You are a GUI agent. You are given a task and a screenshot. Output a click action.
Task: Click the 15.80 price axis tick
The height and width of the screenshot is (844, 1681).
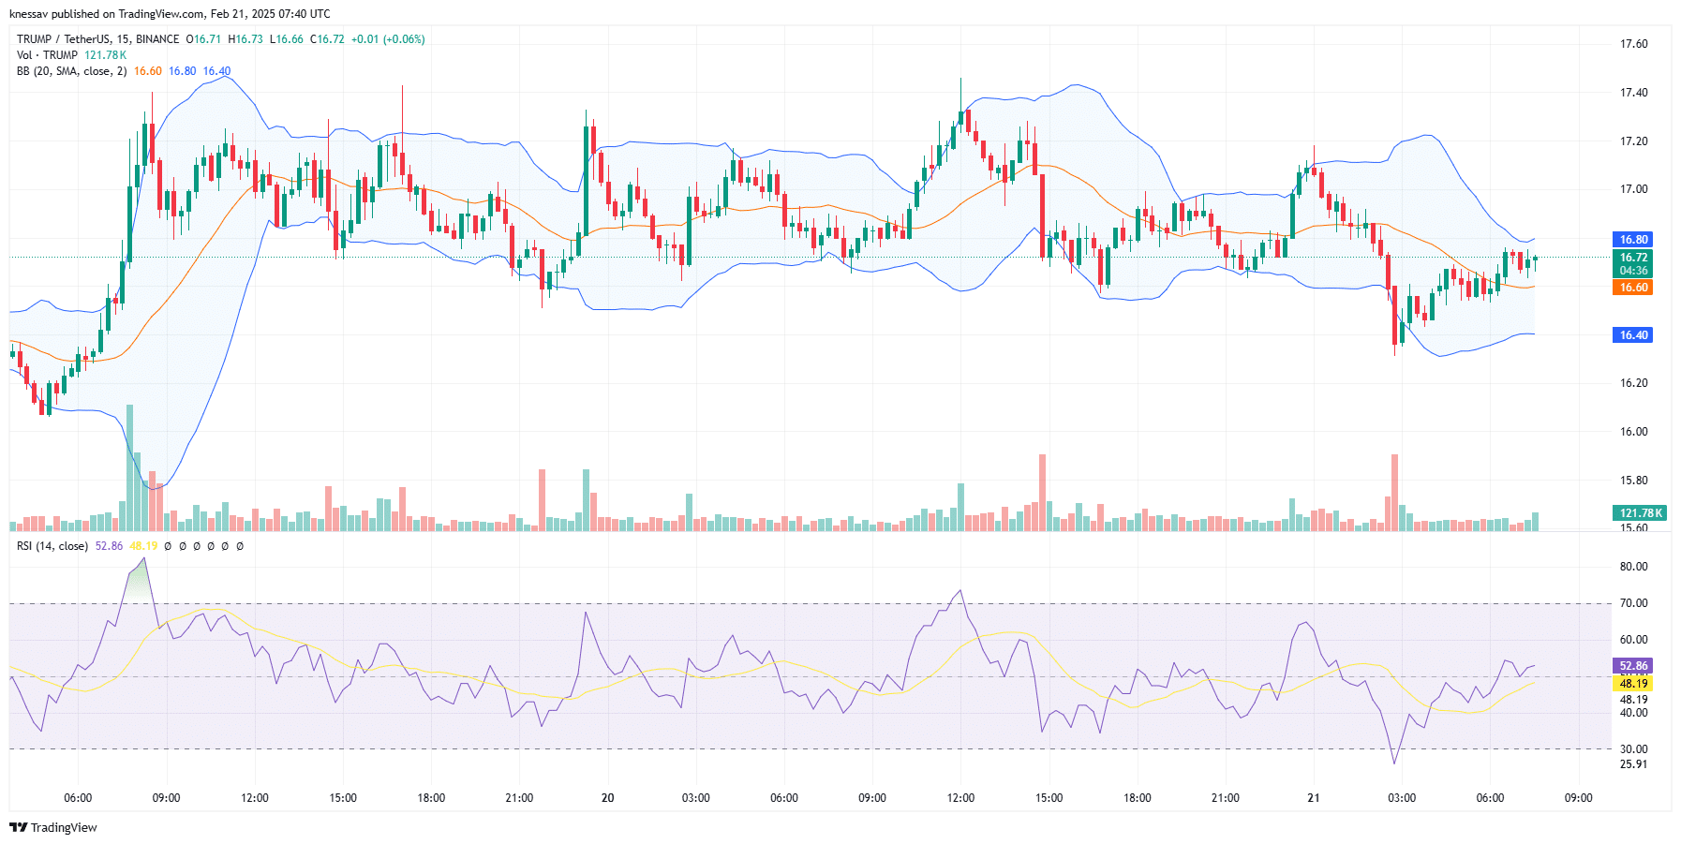(x=1633, y=481)
